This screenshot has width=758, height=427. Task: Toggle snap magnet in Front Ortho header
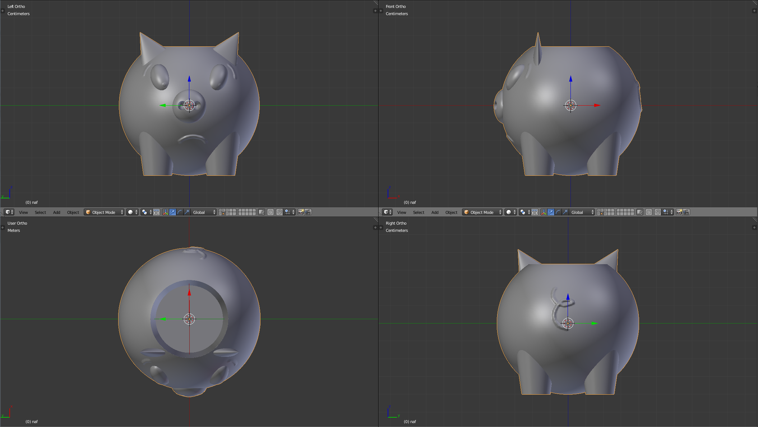coord(657,212)
